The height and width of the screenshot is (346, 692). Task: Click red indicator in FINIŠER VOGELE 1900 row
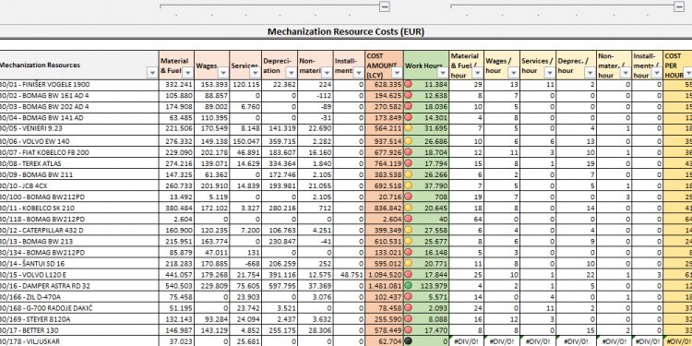click(409, 85)
